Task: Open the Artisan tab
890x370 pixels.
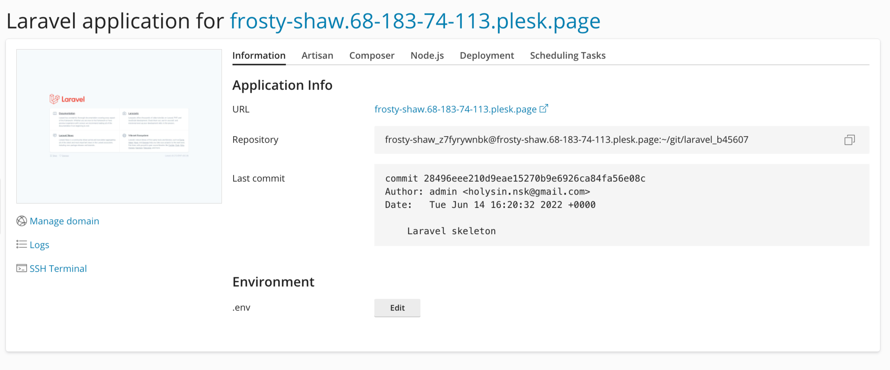Action: click(x=317, y=56)
